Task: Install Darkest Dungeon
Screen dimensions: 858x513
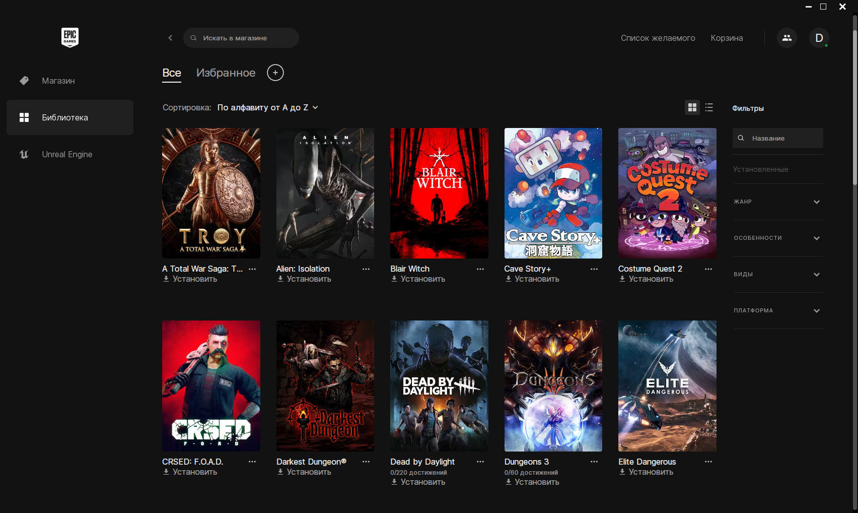Action: click(304, 472)
